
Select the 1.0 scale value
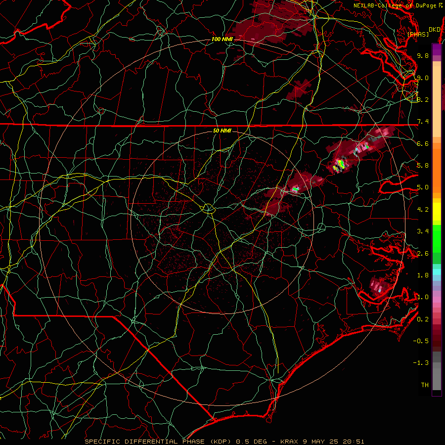423,297
